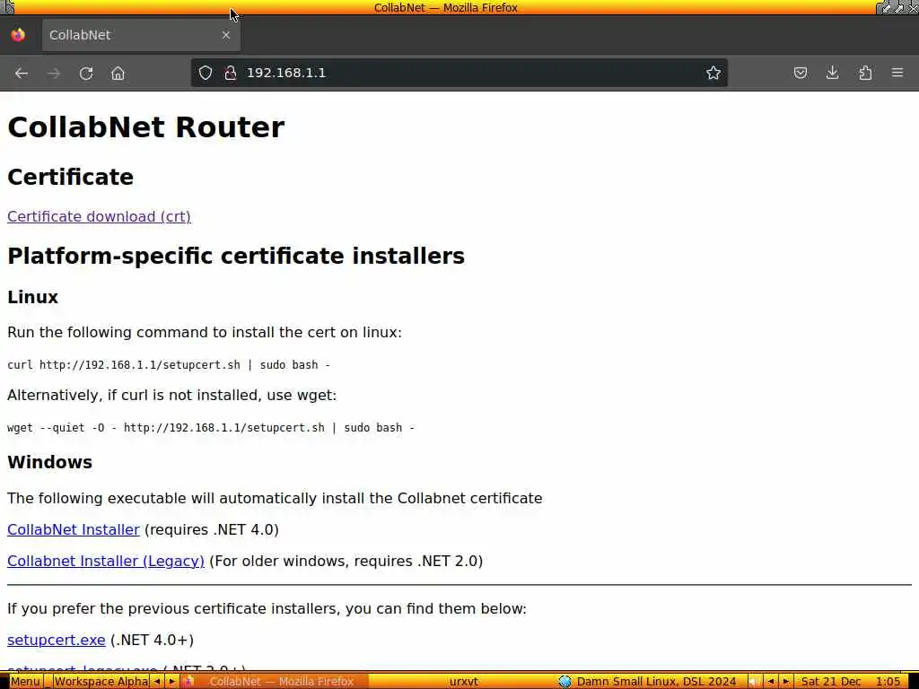Viewport: 919px width, 689px height.
Task: Go back using the browser back arrow
Action: 22,74
